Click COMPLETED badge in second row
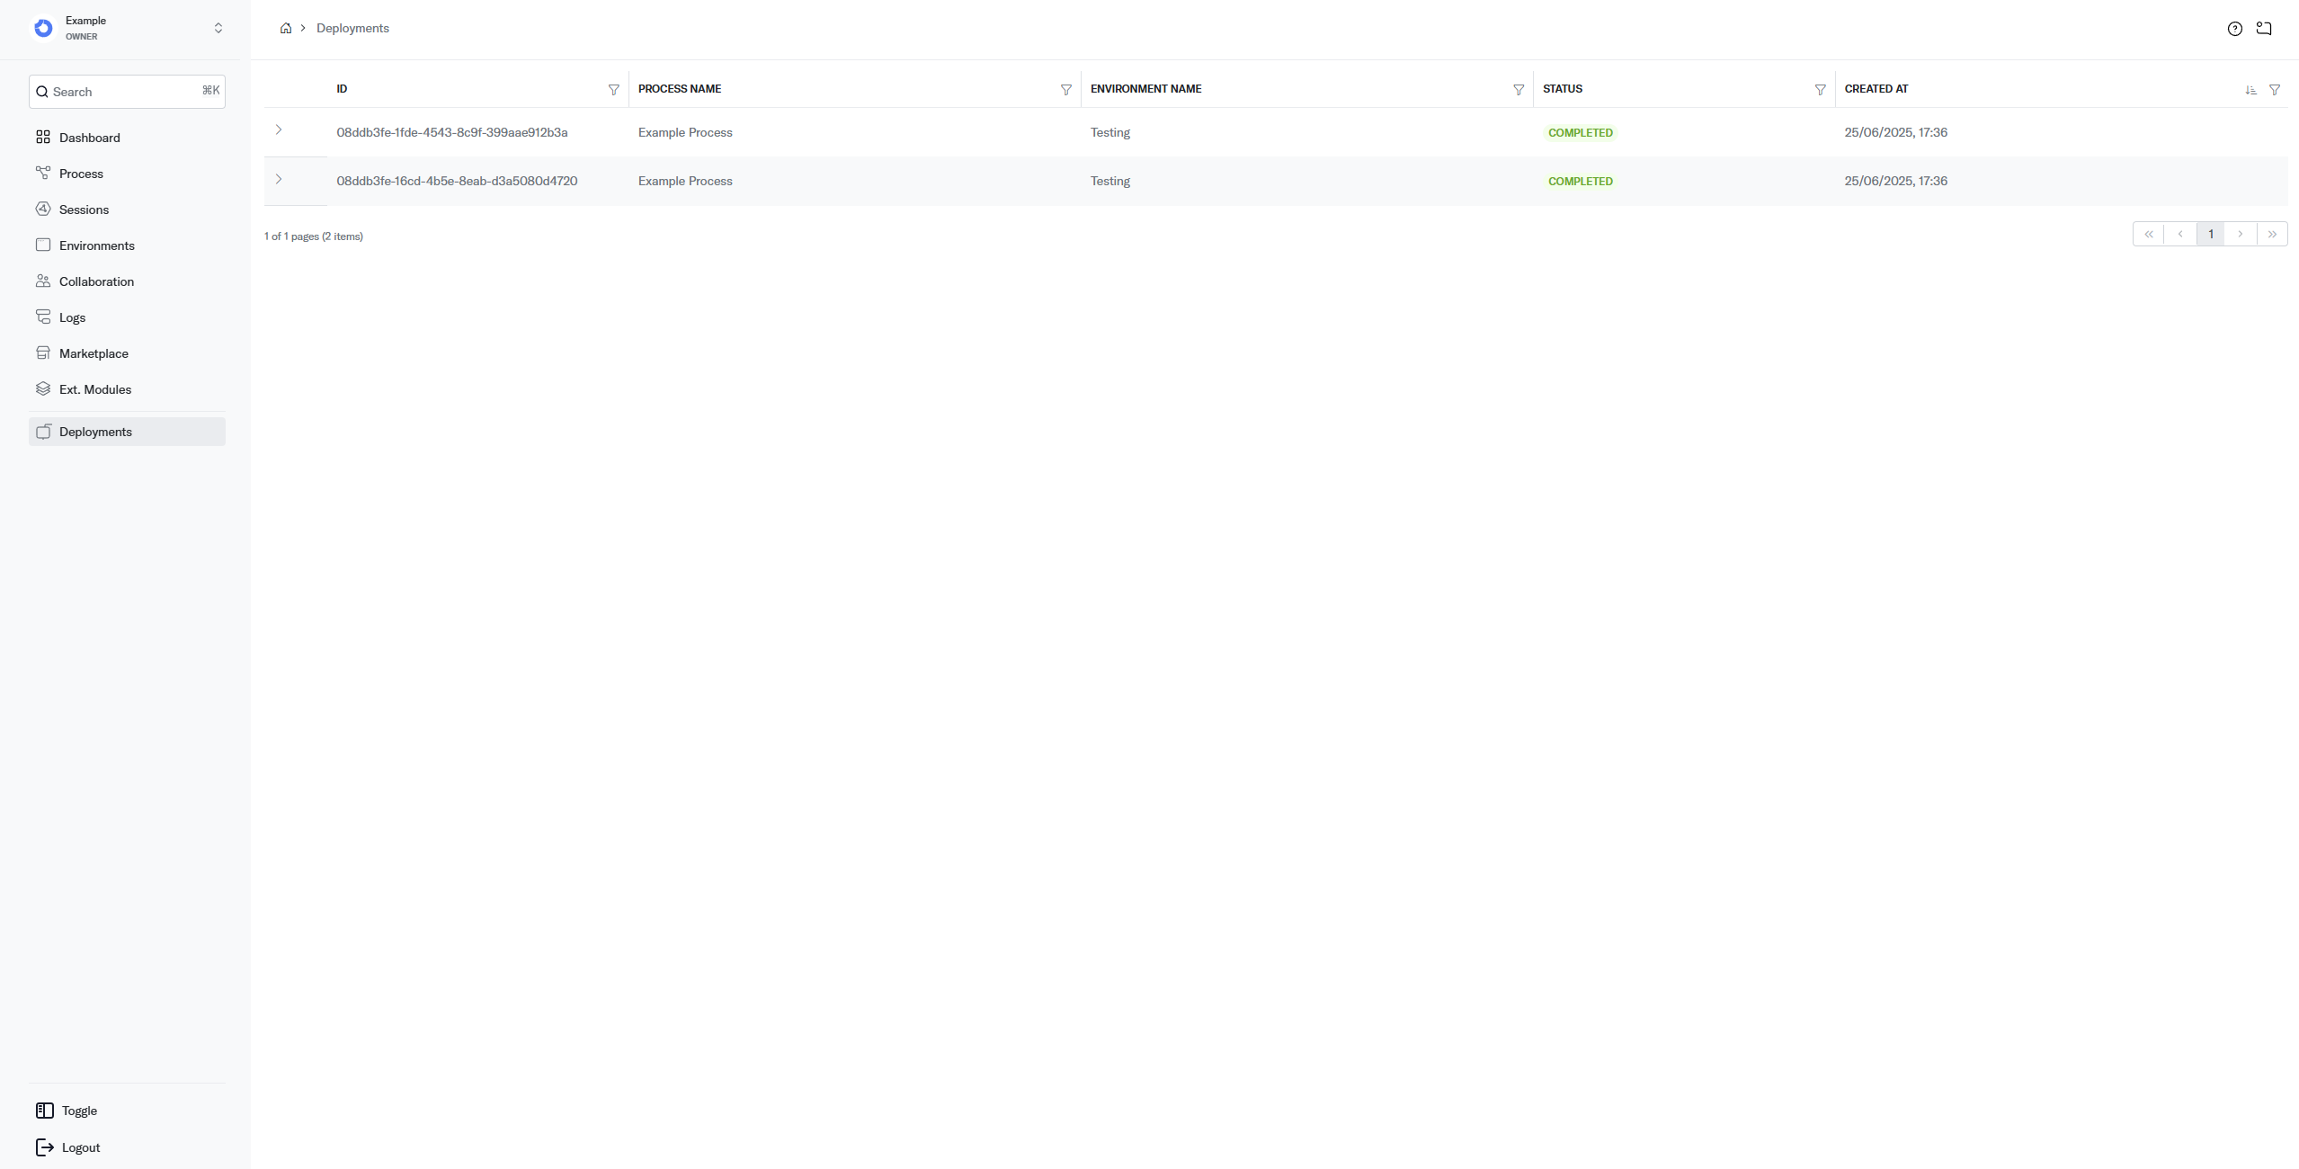This screenshot has width=2299, height=1169. click(x=1581, y=182)
